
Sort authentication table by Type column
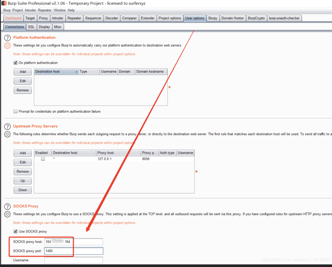(x=89, y=72)
